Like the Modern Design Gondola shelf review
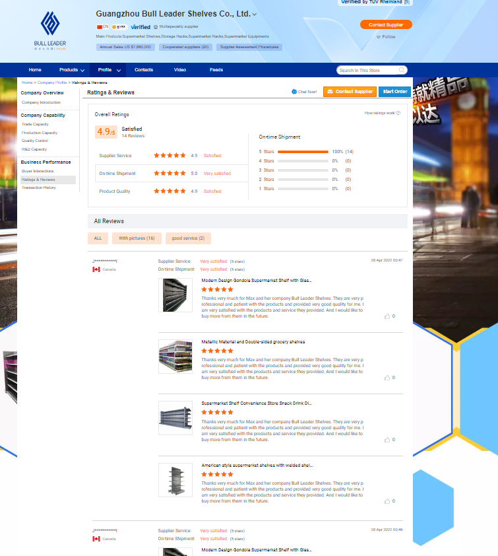 pyautogui.click(x=387, y=316)
